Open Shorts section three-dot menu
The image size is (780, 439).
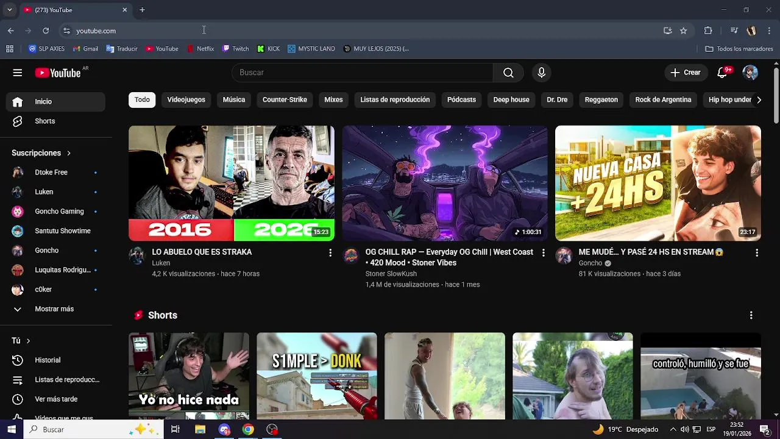click(751, 315)
